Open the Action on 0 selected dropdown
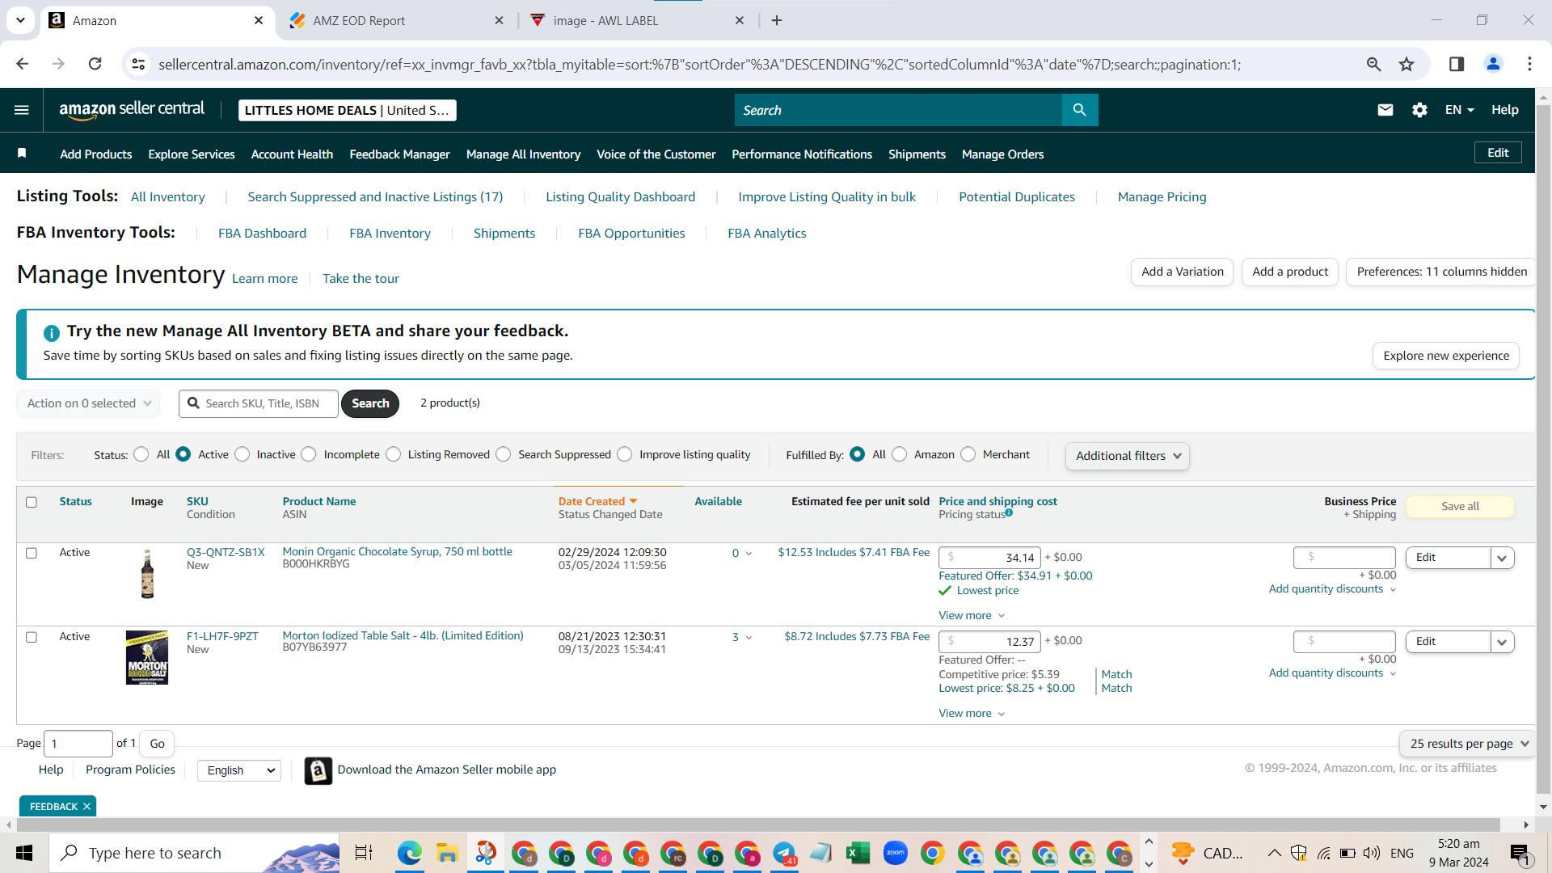The height and width of the screenshot is (873, 1552). (88, 403)
